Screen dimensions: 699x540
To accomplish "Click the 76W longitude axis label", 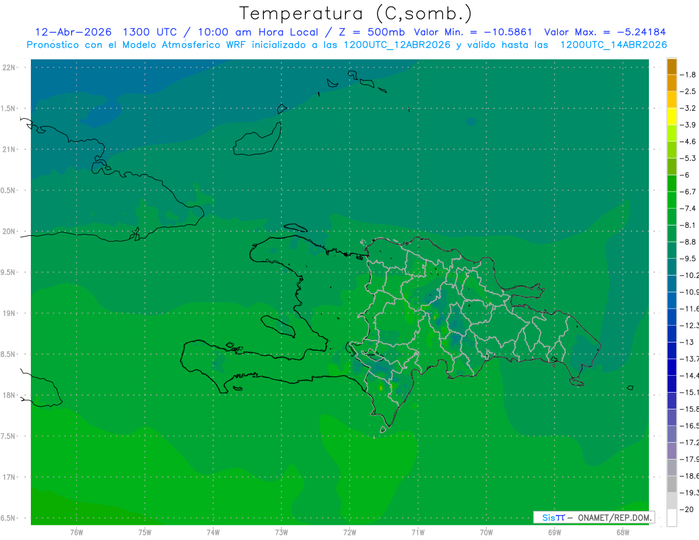I will 76,532.
